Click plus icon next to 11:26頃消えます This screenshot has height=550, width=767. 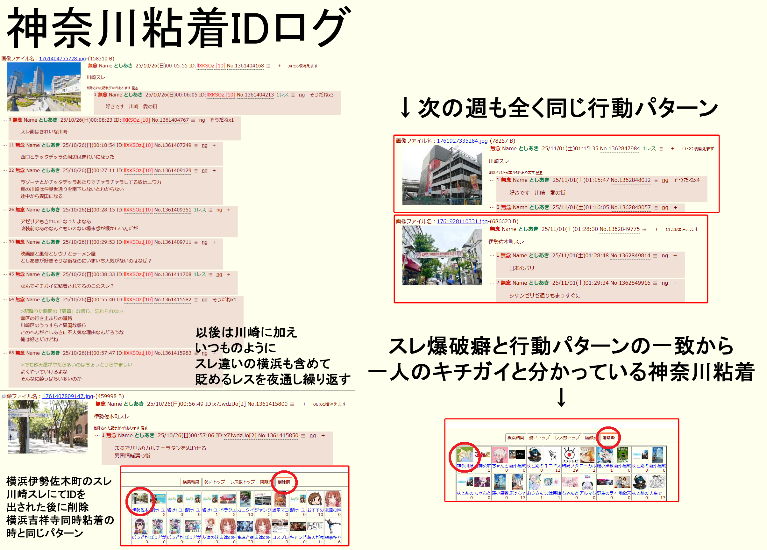tap(657, 229)
